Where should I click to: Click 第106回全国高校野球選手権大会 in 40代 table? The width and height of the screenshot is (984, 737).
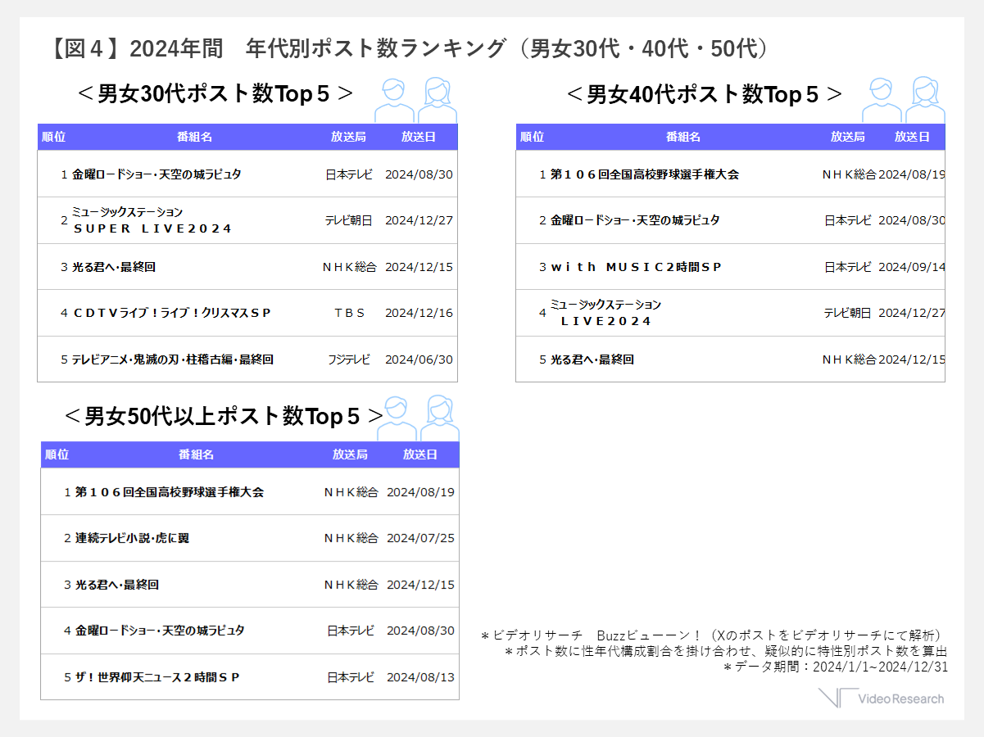645,174
